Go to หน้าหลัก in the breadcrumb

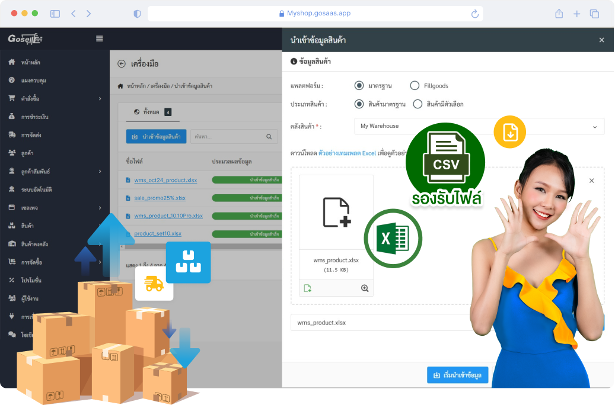[136, 86]
